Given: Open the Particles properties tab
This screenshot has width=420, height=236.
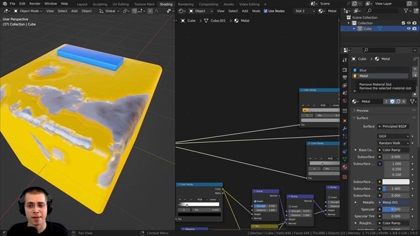Looking at the screenshot, I should pos(345,136).
